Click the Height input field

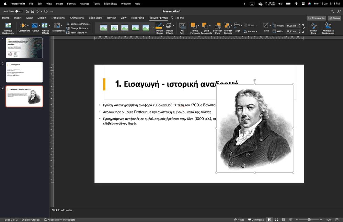292,26
